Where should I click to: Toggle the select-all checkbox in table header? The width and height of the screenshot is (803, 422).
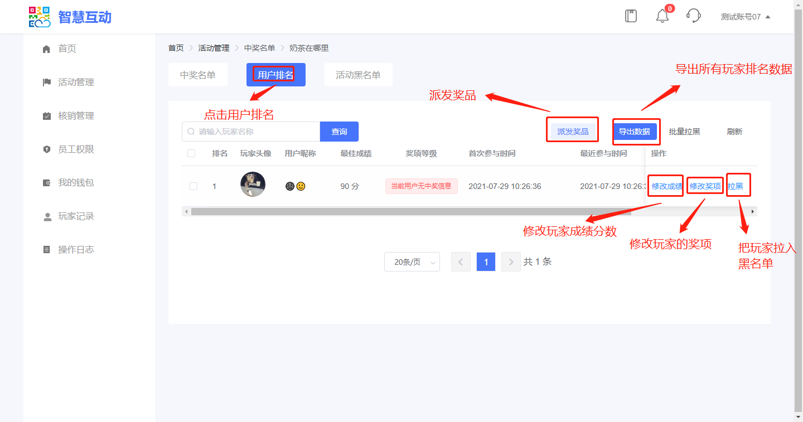[x=191, y=153]
